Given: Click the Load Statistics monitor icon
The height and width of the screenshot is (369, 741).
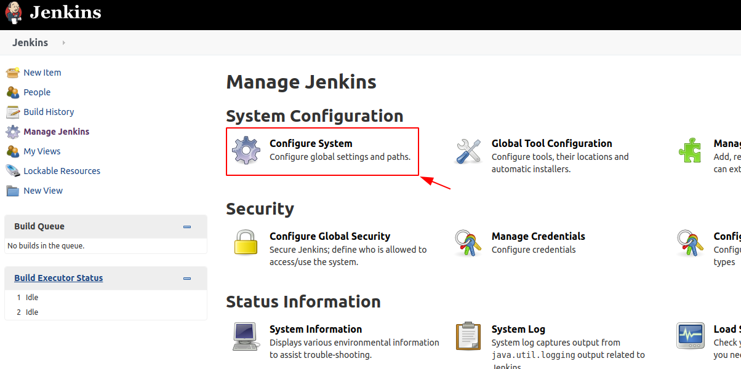Looking at the screenshot, I should pyautogui.click(x=690, y=336).
